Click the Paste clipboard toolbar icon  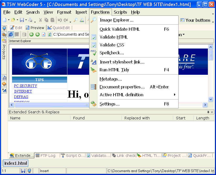(x=52, y=20)
